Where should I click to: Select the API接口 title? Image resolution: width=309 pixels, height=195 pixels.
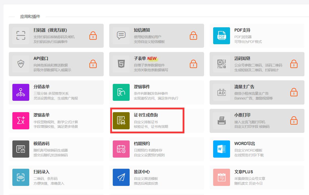pos(41,58)
